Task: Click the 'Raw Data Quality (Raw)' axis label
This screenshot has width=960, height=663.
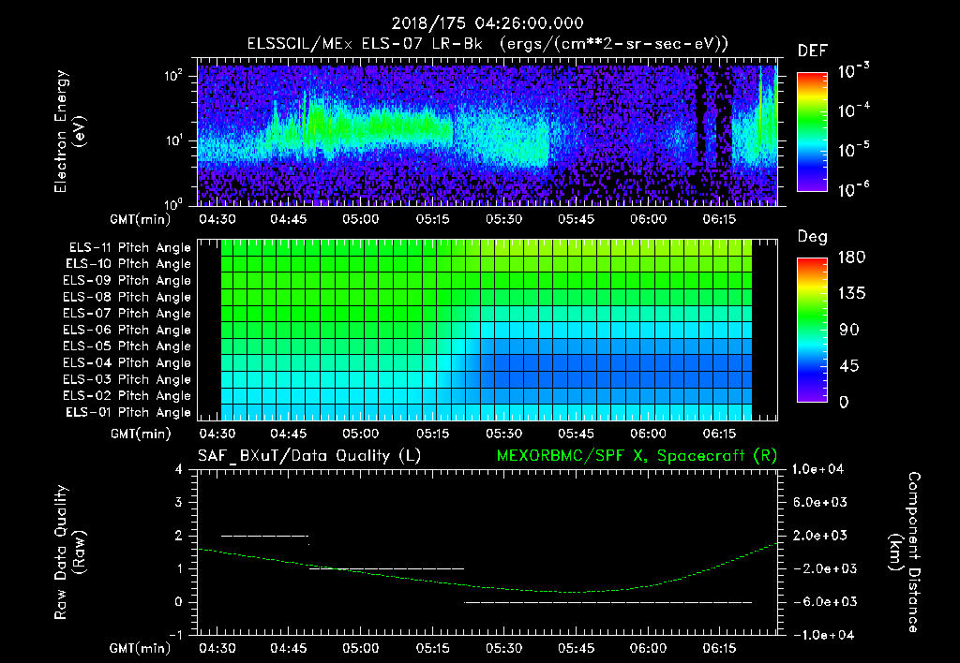Action: pos(69,552)
